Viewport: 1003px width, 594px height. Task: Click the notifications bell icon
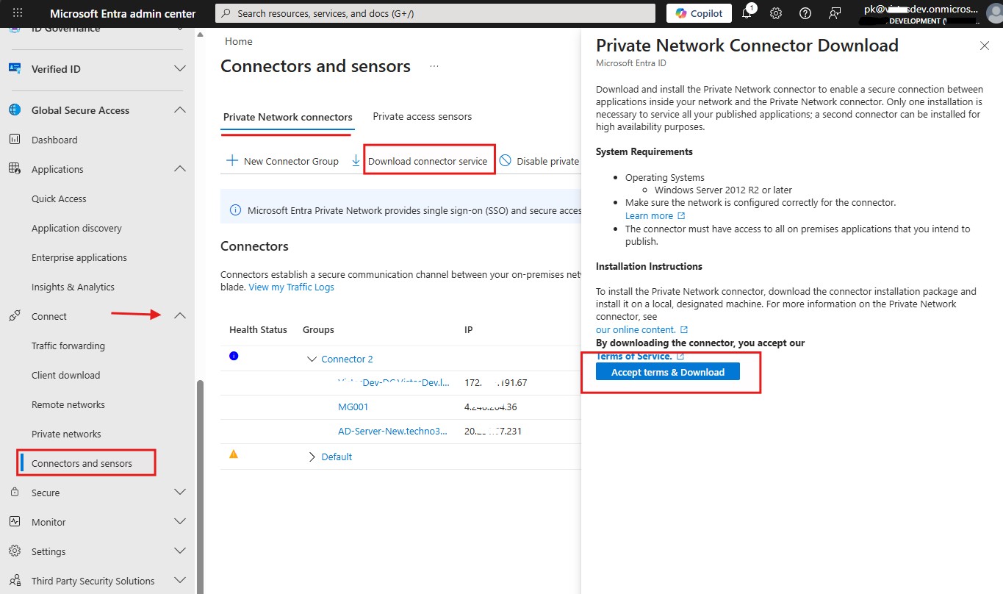(747, 12)
